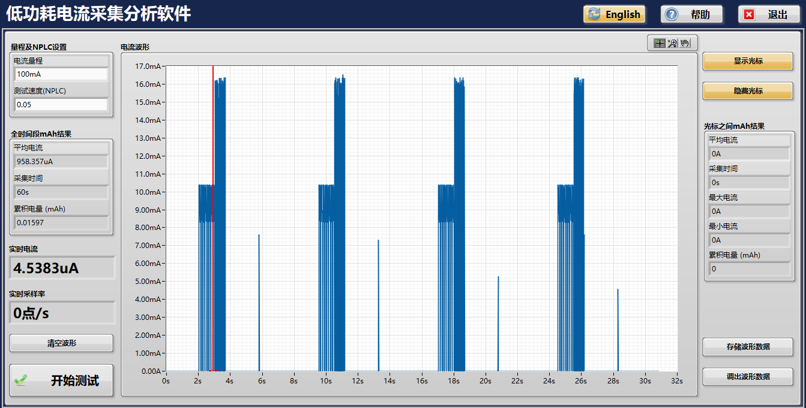Load waveform data with 调出波形数据
This screenshot has width=806, height=408.
point(747,377)
